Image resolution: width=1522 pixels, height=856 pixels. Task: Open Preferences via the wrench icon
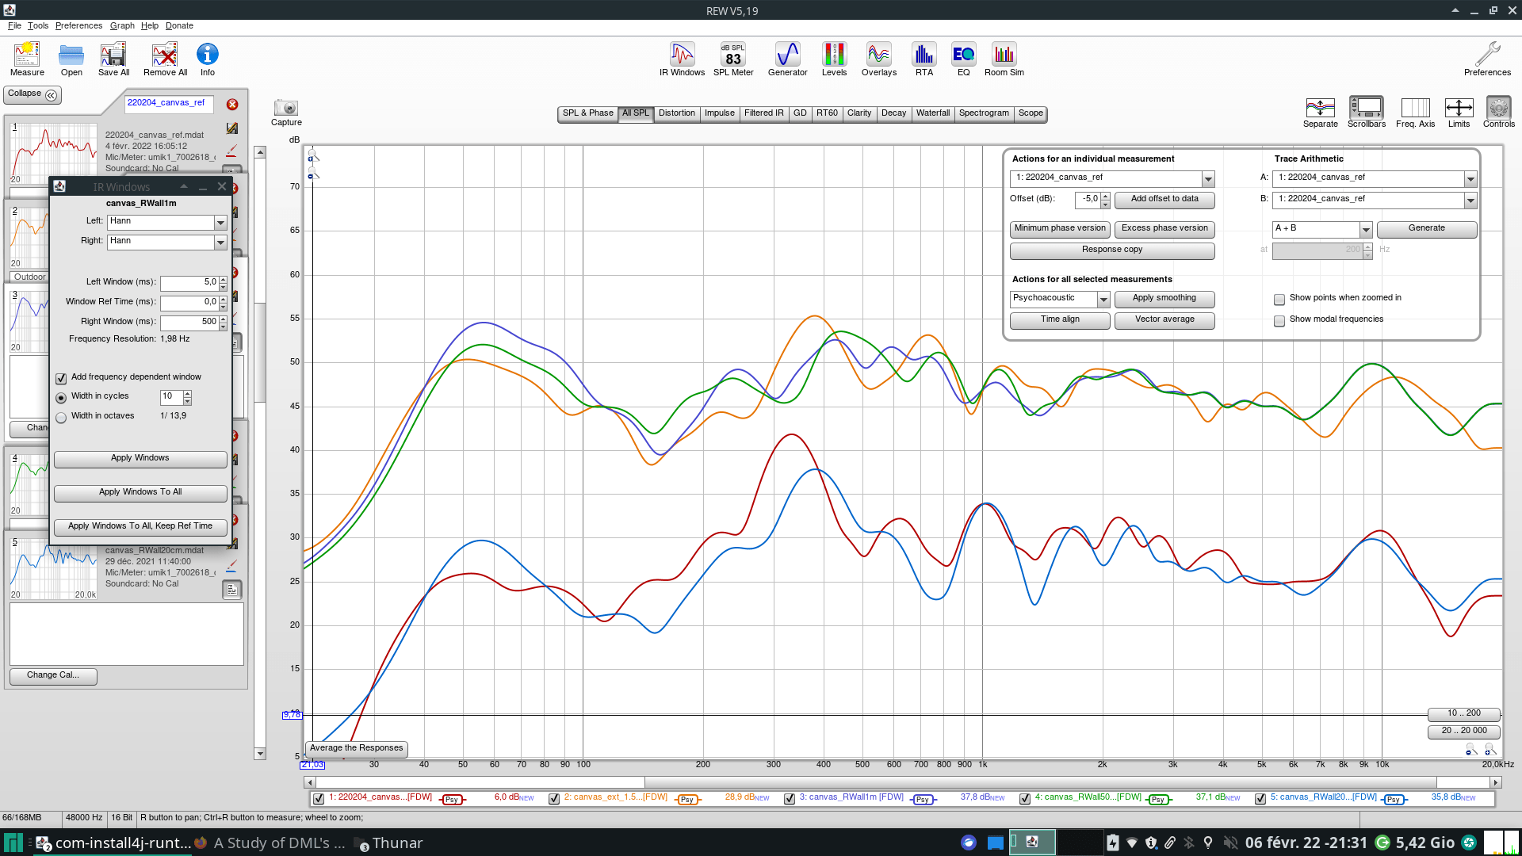(1487, 59)
